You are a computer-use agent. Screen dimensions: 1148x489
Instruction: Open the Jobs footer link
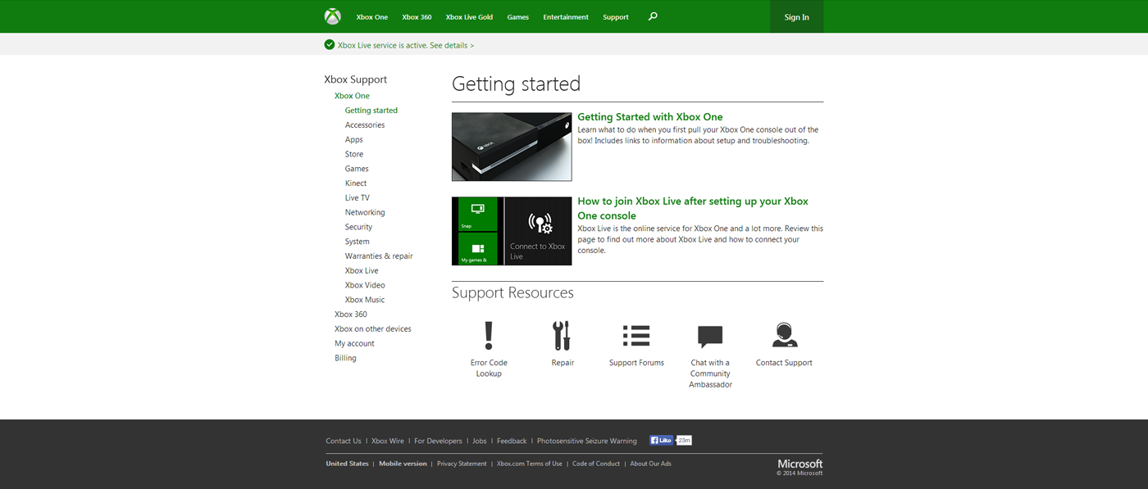480,441
